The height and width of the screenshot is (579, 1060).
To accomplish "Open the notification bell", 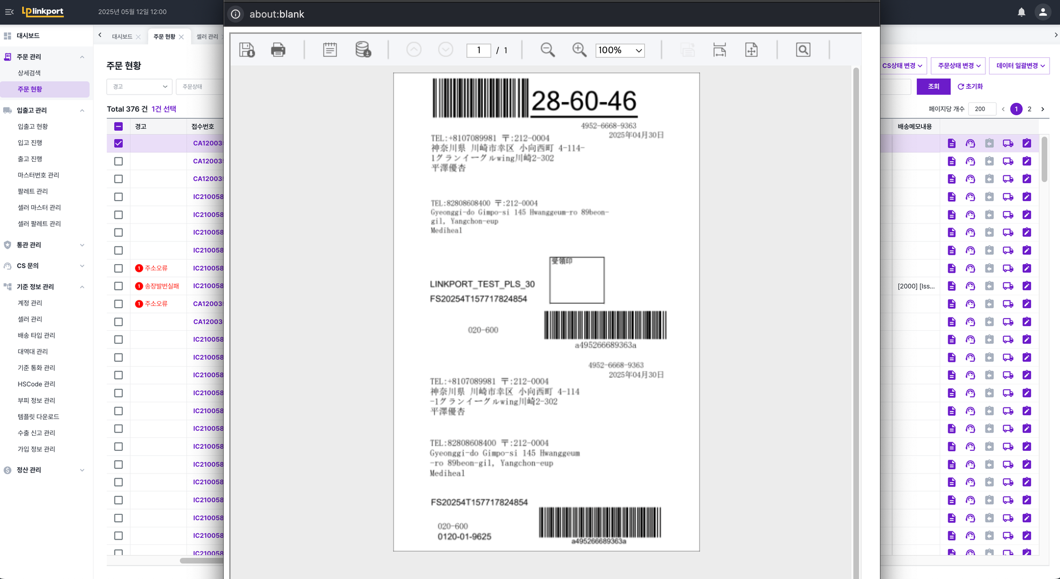I will pos(1021,12).
